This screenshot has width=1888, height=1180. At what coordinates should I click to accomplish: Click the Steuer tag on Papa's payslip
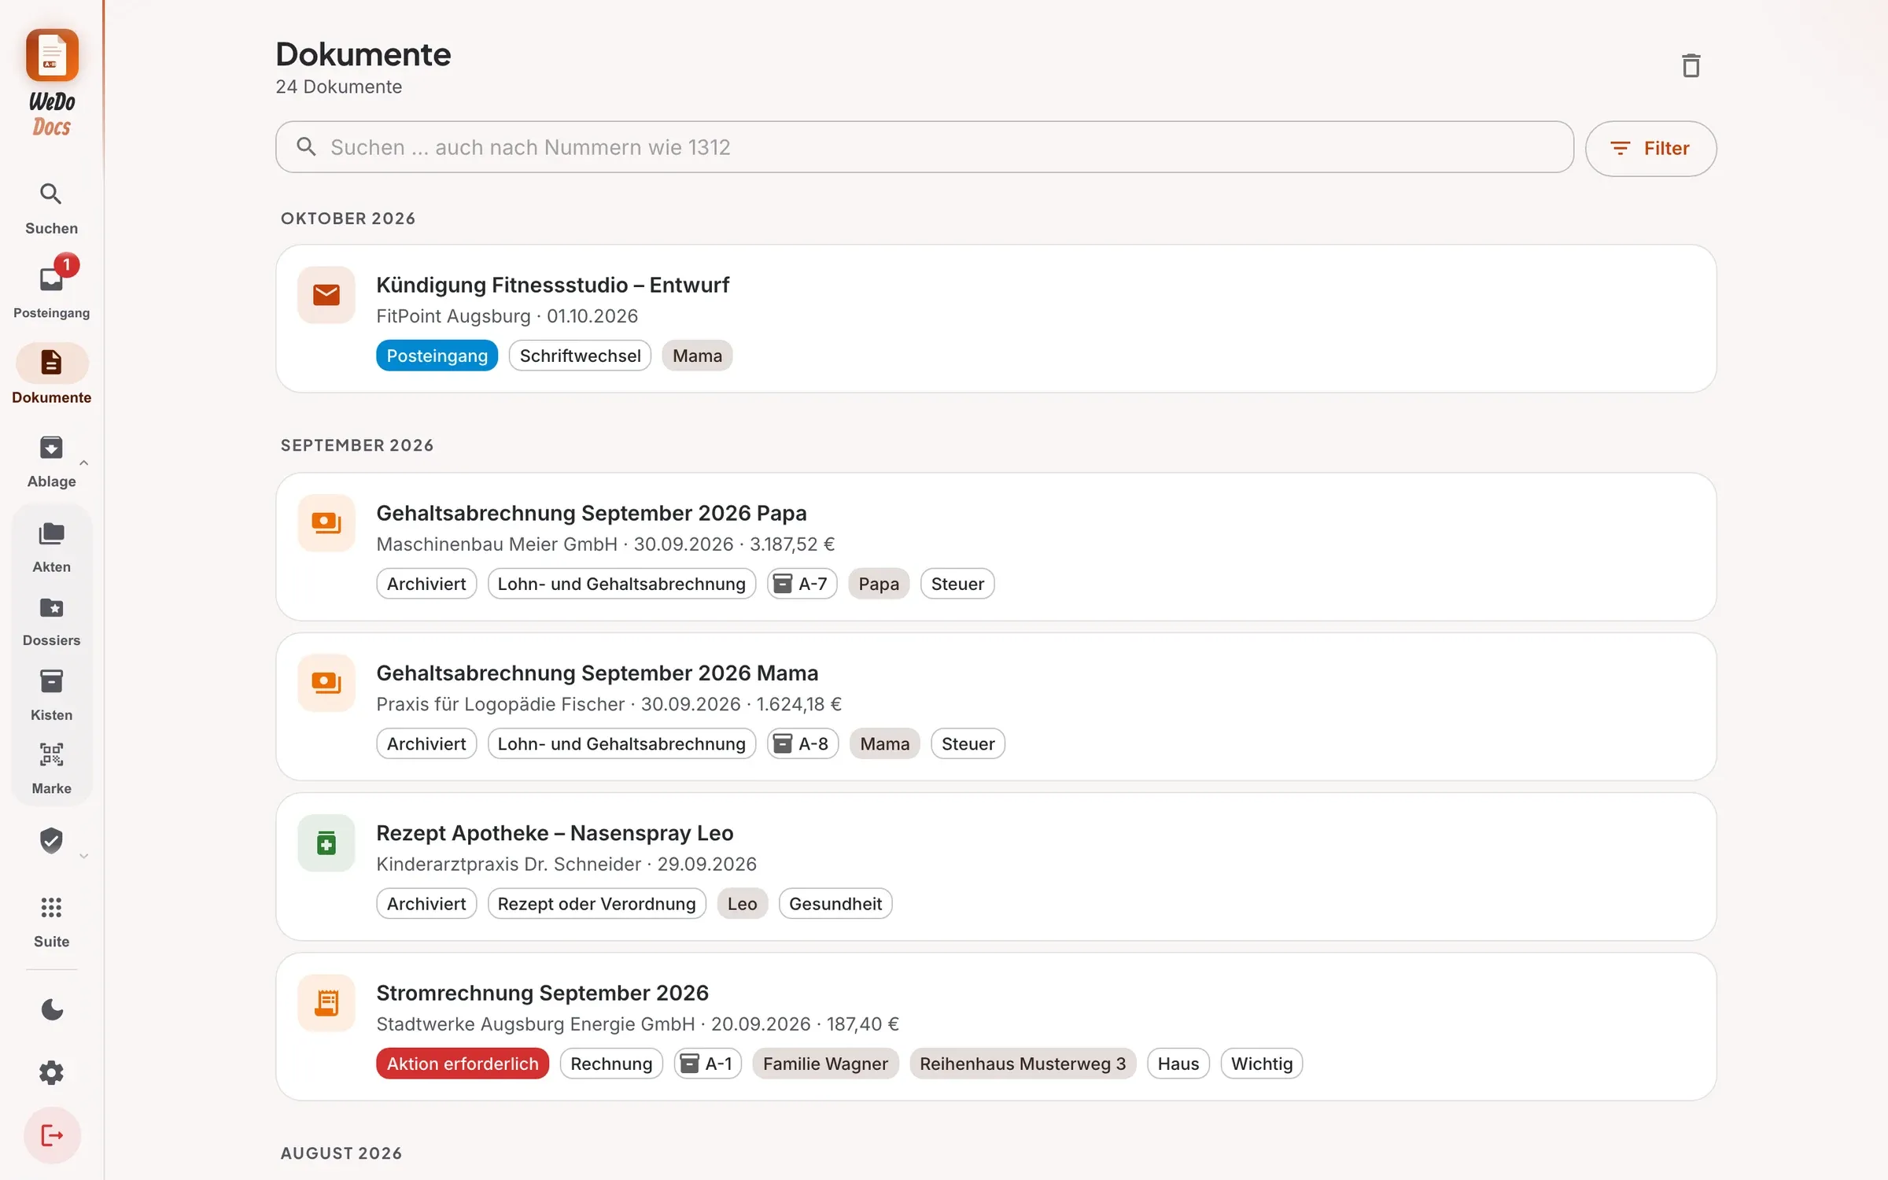coord(957,584)
